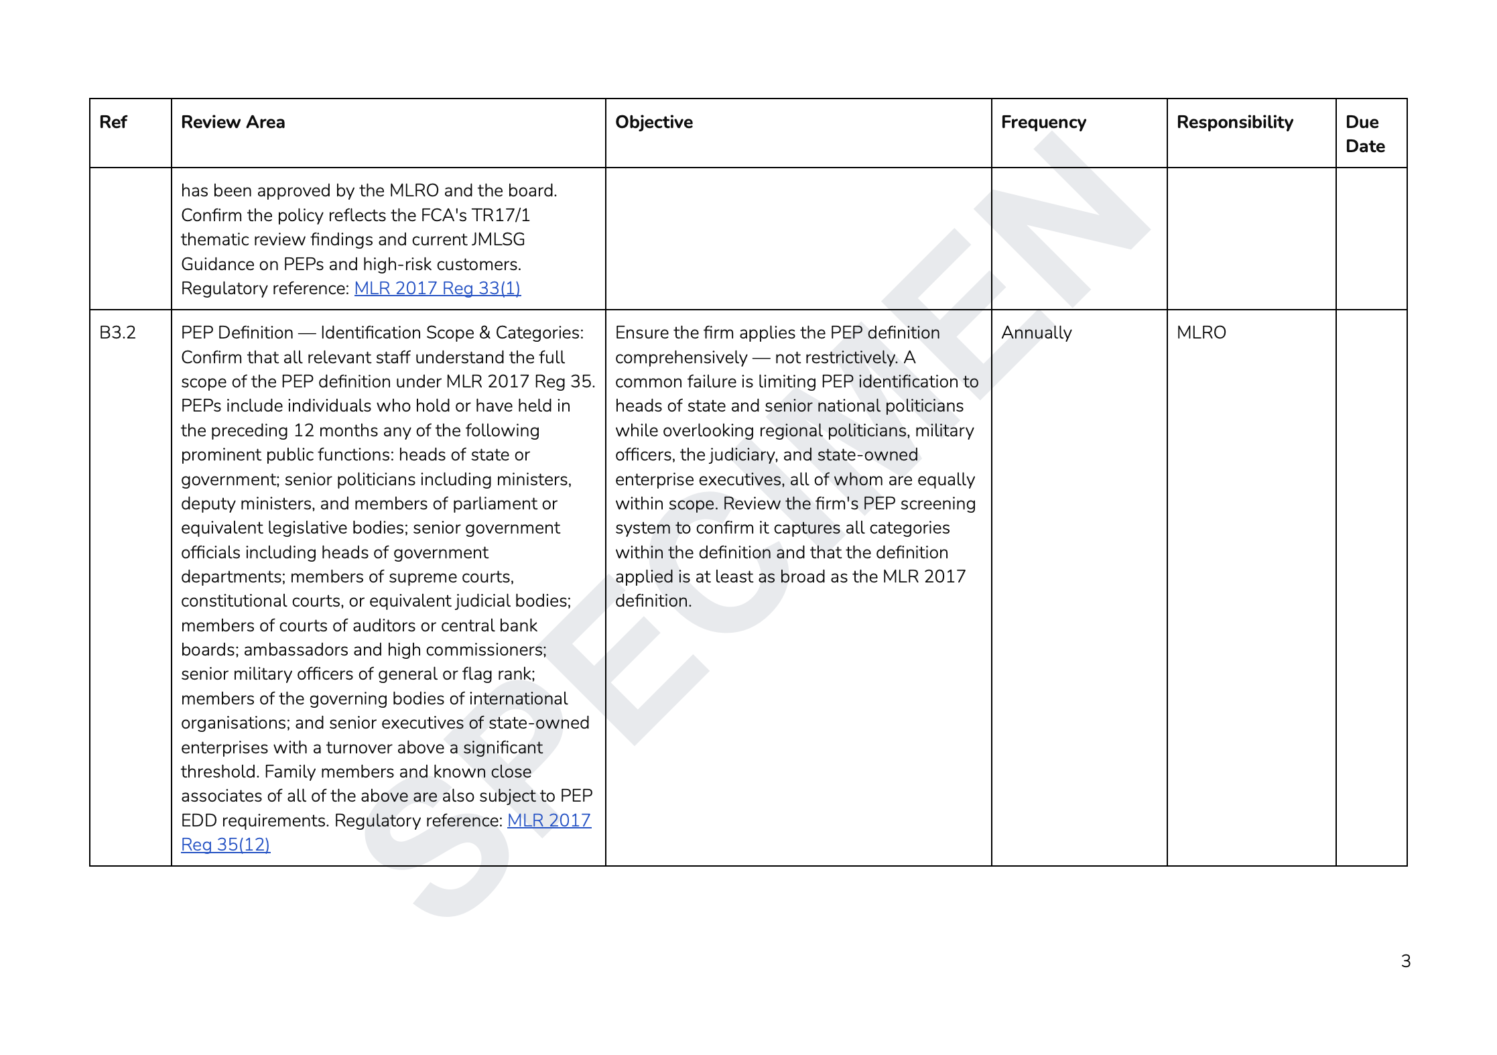Click the empty Responsibility cell in first row
Image resolution: width=1497 pixels, height=1055 pixels.
click(x=1250, y=239)
